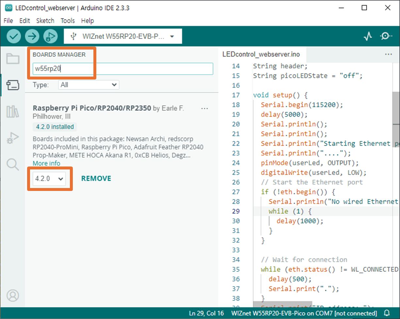Click the Upload arrow icon
The image size is (400, 319).
(32, 36)
